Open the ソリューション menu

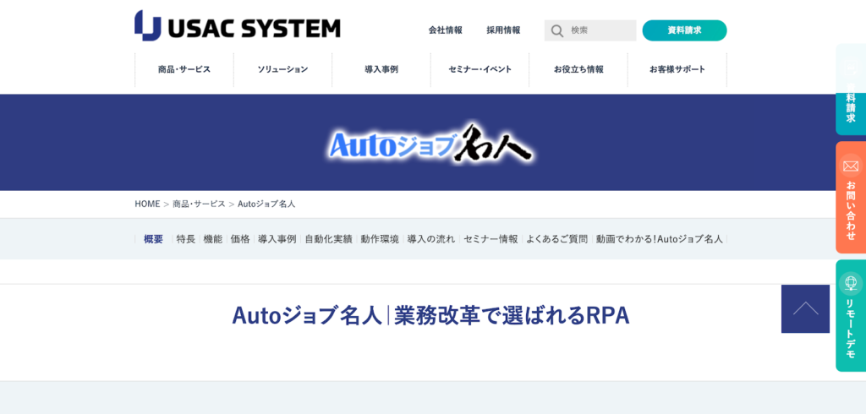pos(282,69)
